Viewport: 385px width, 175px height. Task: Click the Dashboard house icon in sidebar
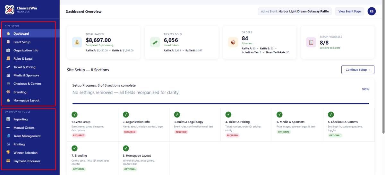click(8, 34)
